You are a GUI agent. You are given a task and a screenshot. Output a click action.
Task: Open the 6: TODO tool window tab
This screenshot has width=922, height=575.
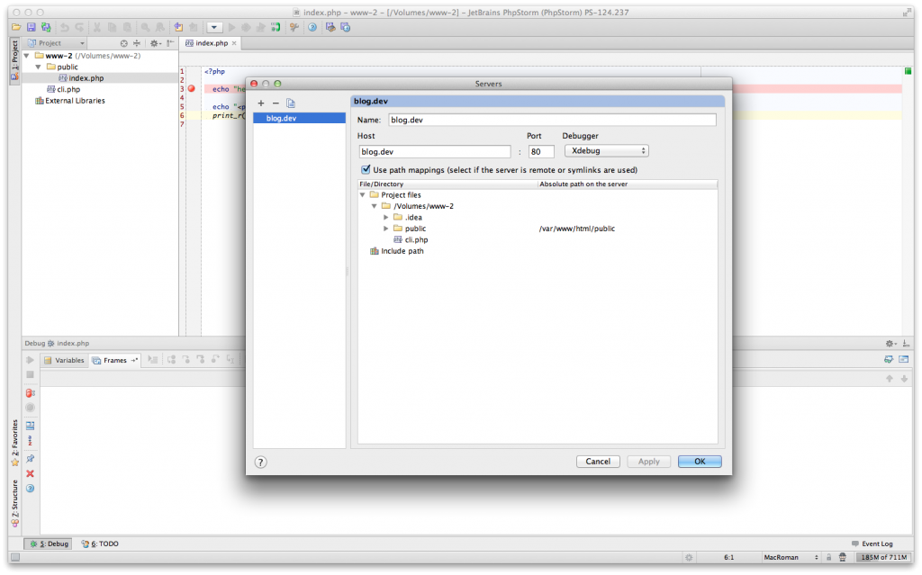(100, 544)
